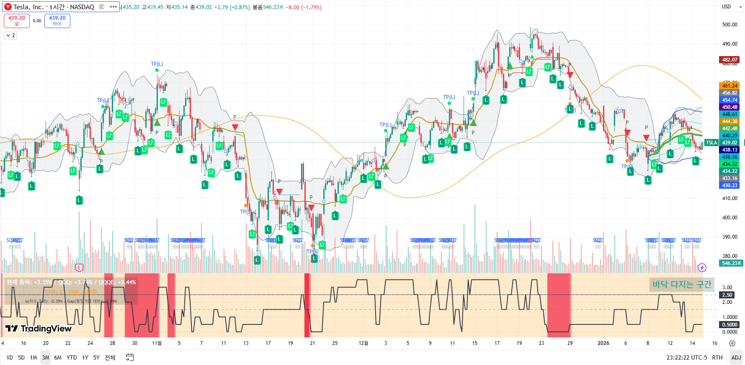Click the green 442.48 price label
Screen dimensions: 745x365
[x=730, y=129]
